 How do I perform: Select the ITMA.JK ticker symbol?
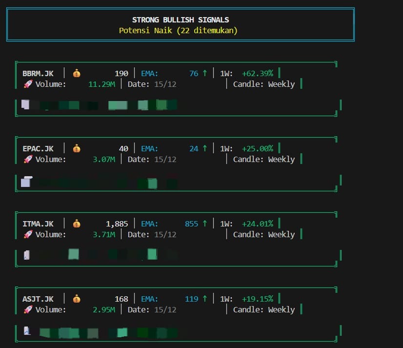[x=38, y=224]
